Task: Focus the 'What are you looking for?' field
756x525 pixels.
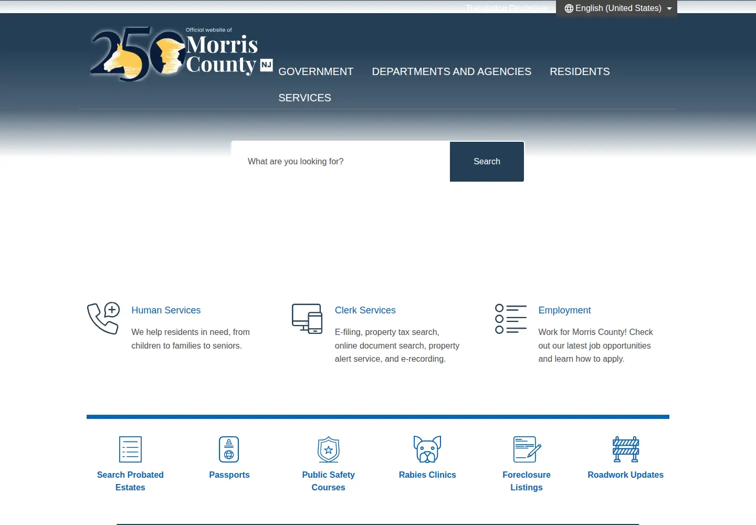Action: [x=341, y=162]
